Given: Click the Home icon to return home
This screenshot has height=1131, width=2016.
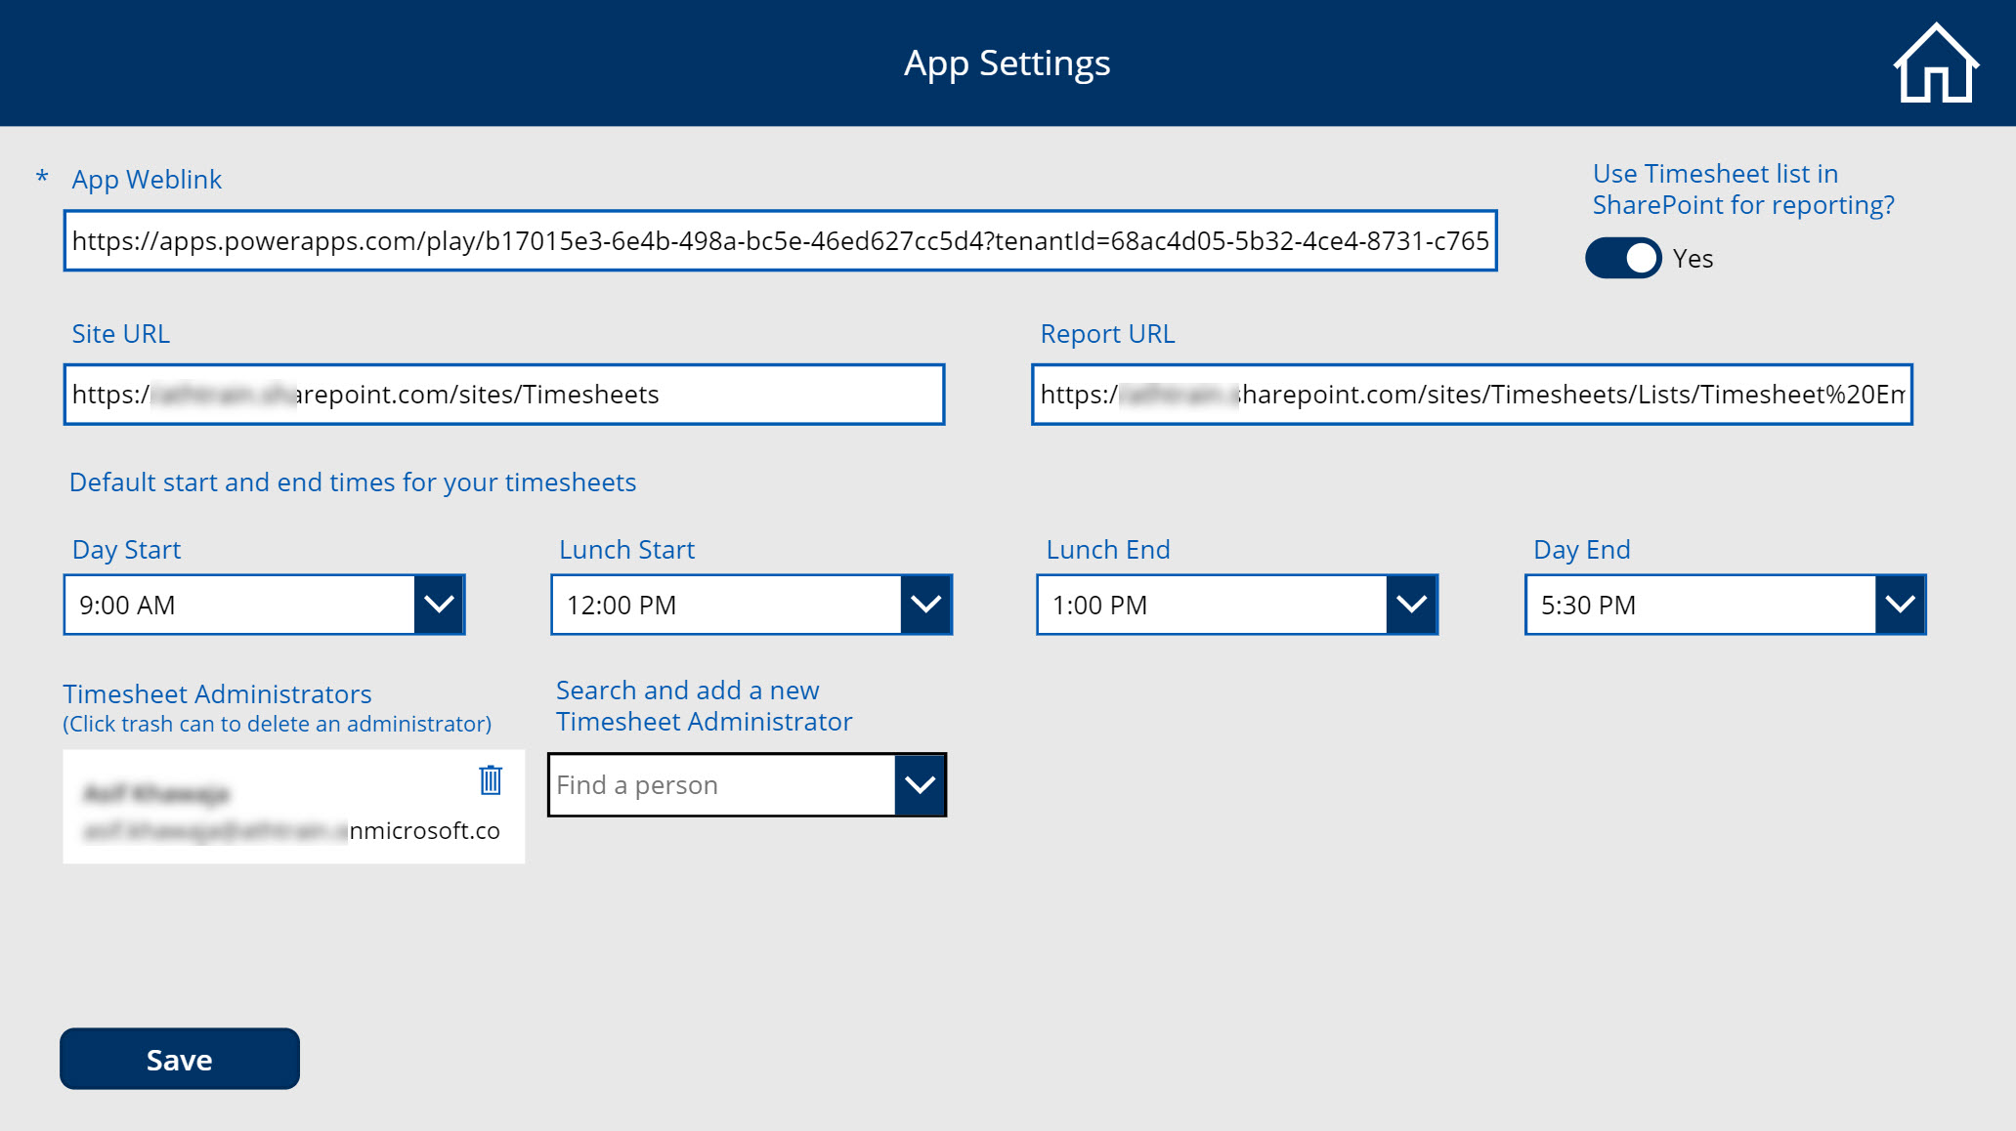Looking at the screenshot, I should pos(1936,63).
